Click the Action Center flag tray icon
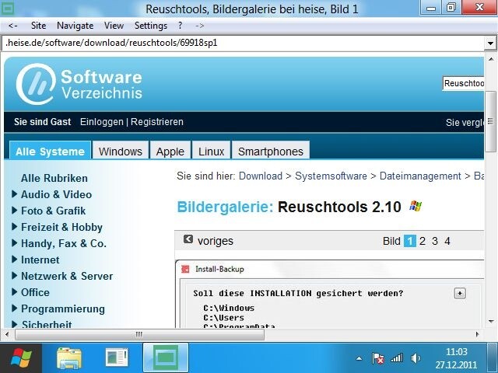This screenshot has width=498, height=373. [377, 358]
